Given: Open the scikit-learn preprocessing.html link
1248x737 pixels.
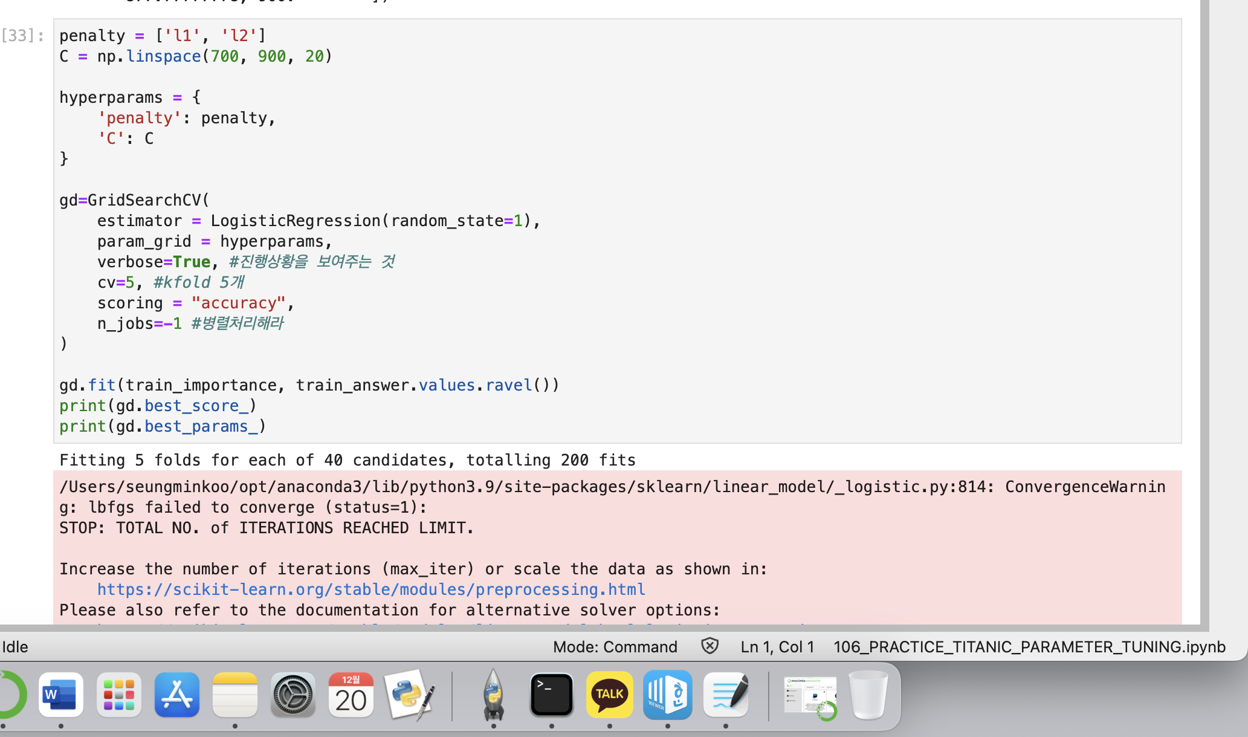Looking at the screenshot, I should coord(371,589).
